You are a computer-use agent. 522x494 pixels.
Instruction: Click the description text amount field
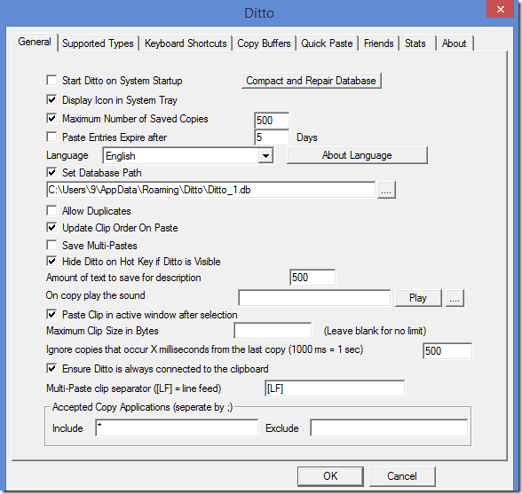pyautogui.click(x=312, y=278)
